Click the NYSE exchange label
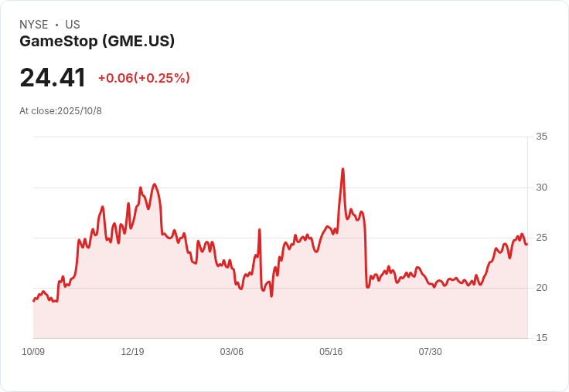Viewport: 569px width, 392px height. pyautogui.click(x=34, y=25)
